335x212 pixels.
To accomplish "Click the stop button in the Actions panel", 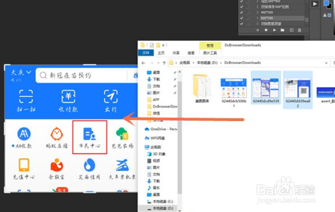I will [x=257, y=30].
